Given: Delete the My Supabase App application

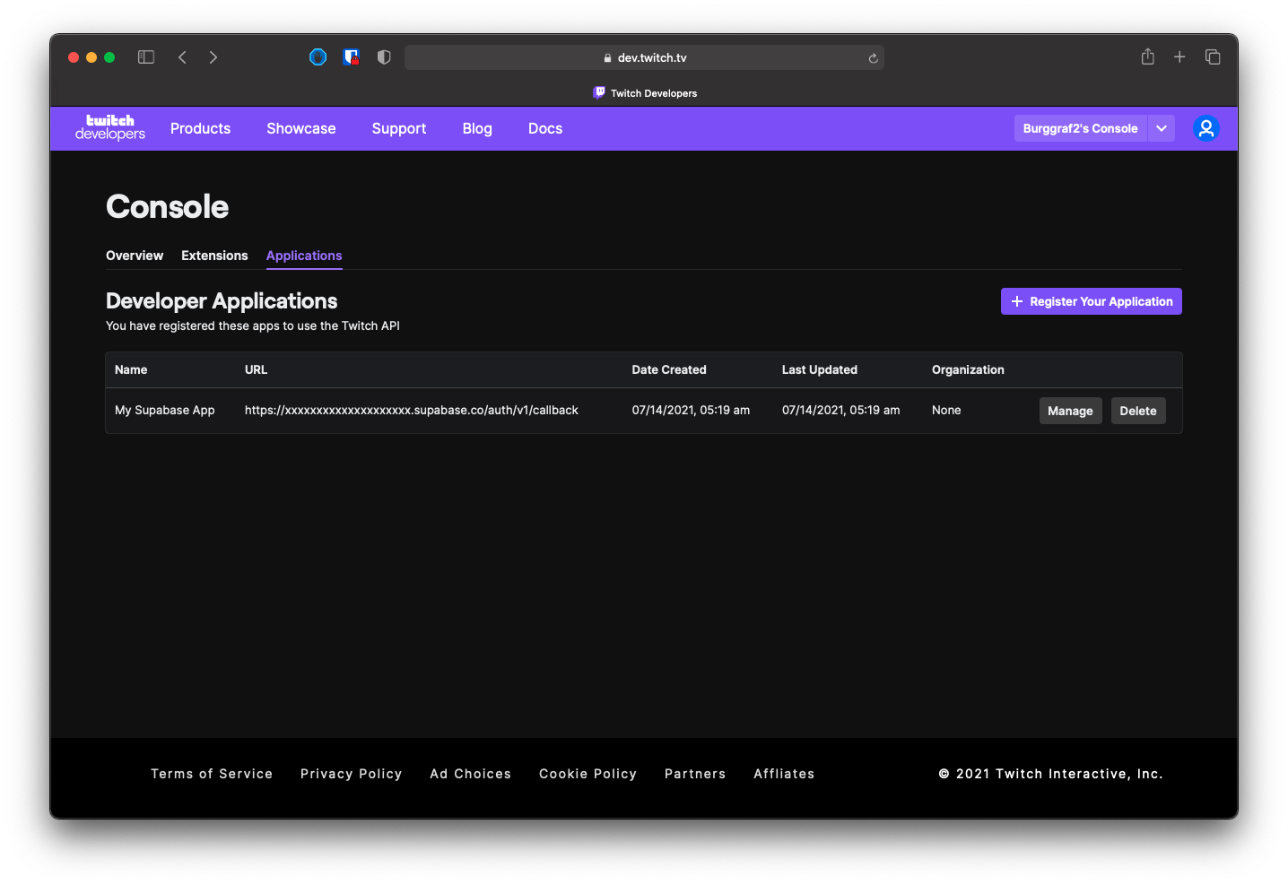Looking at the screenshot, I should pyautogui.click(x=1137, y=410).
